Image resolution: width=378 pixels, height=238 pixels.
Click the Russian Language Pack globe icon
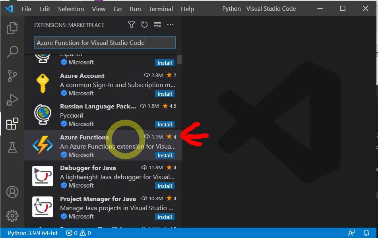pos(43,114)
